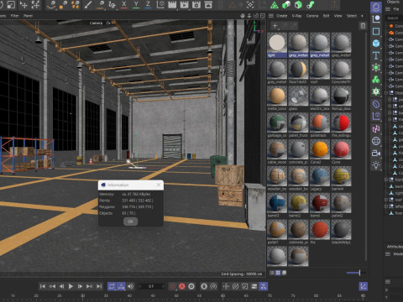Step to next frame
The image size is (403, 302).
click(80, 286)
